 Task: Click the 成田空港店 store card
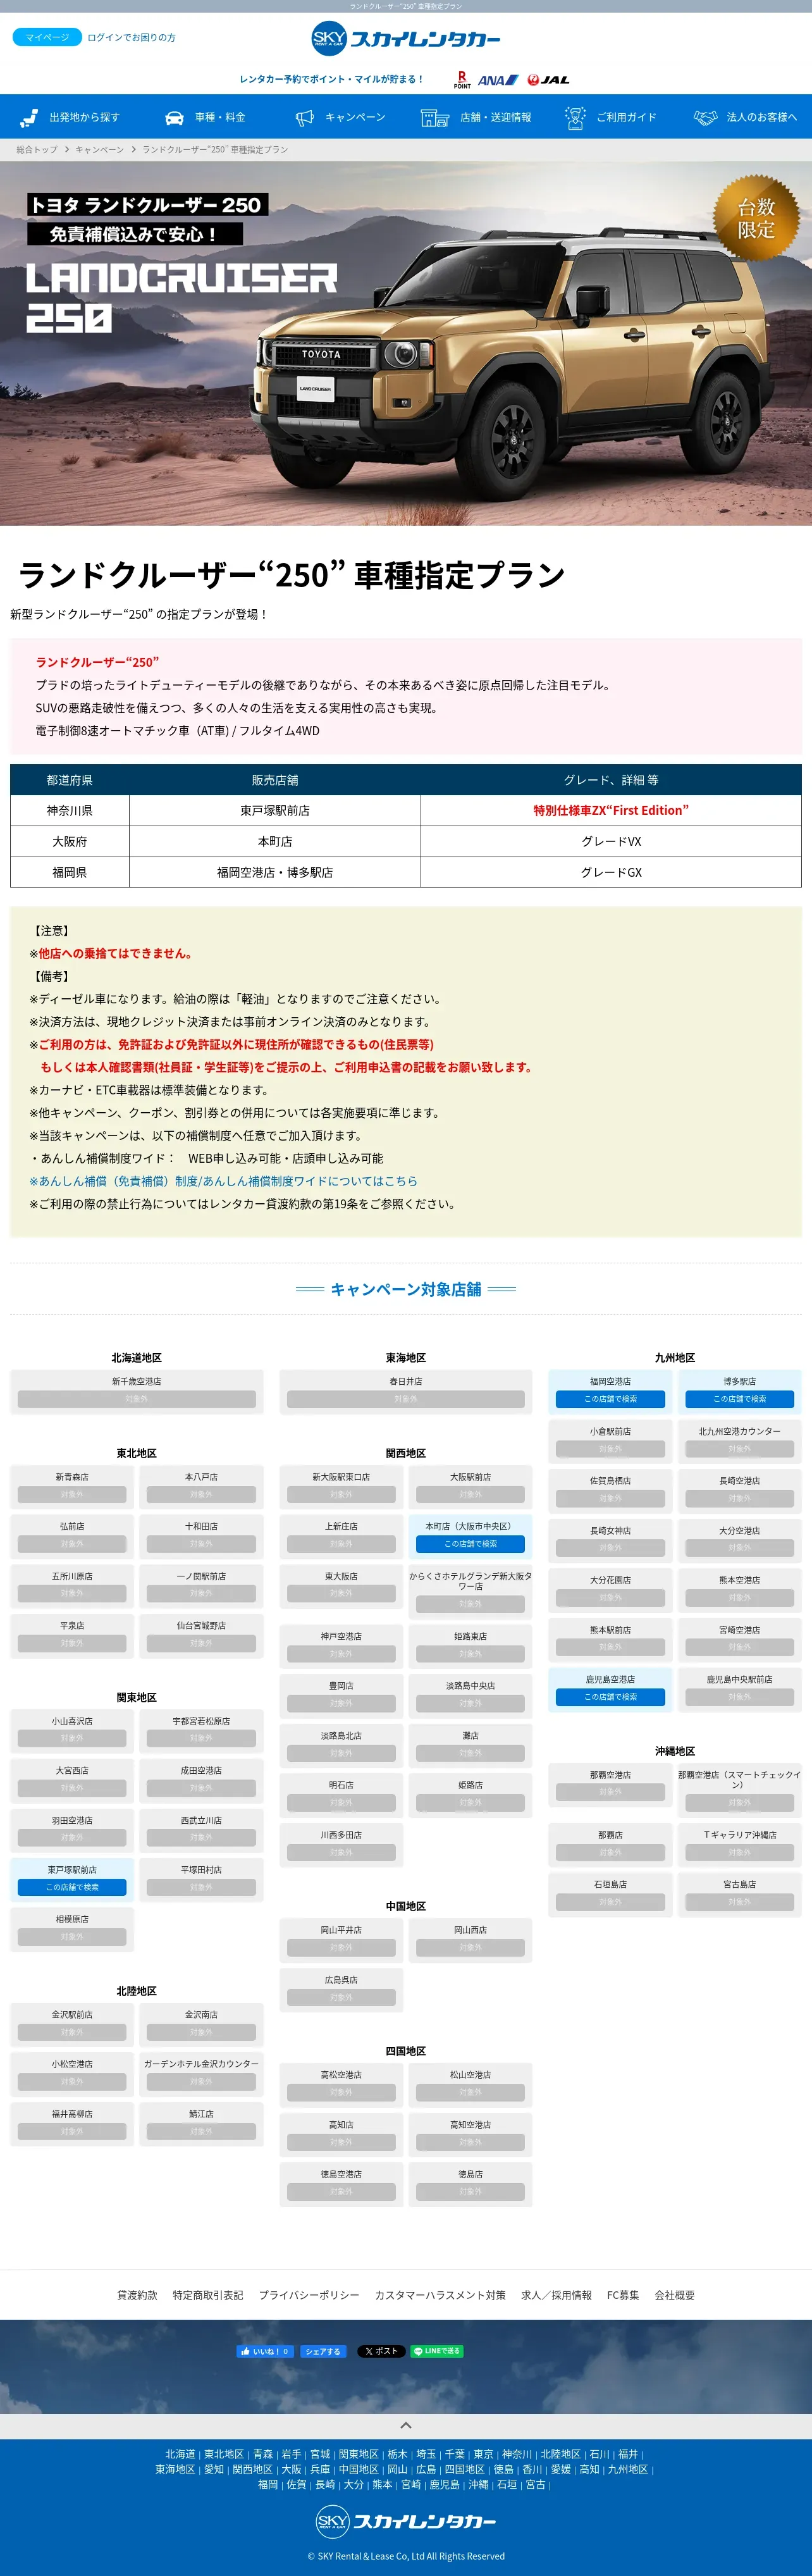tap(201, 1781)
